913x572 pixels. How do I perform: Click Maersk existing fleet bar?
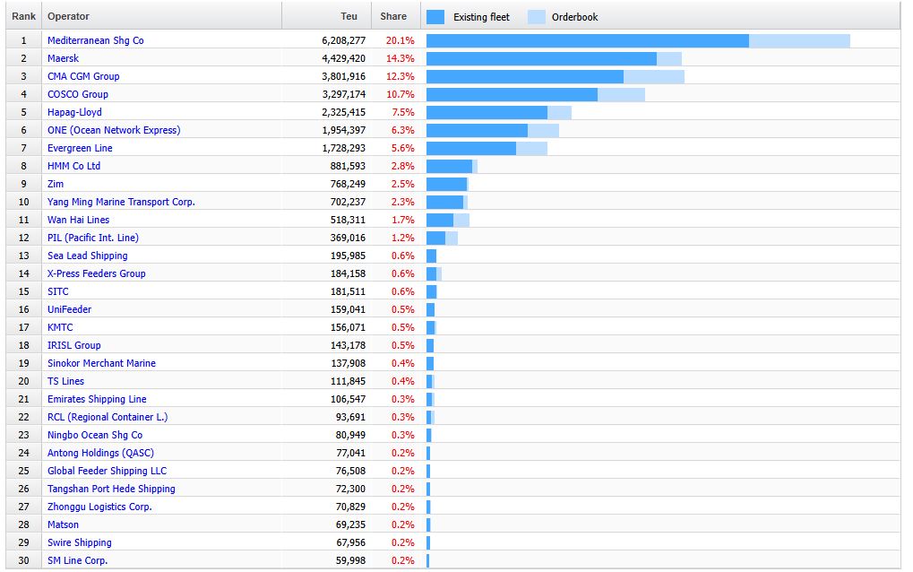(x=541, y=59)
